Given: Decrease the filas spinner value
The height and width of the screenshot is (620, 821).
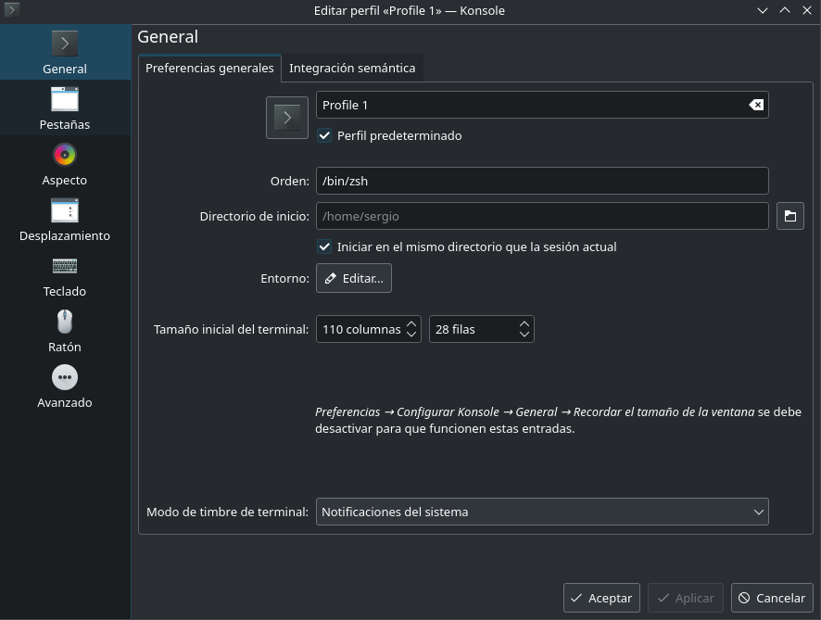Looking at the screenshot, I should click(x=524, y=335).
